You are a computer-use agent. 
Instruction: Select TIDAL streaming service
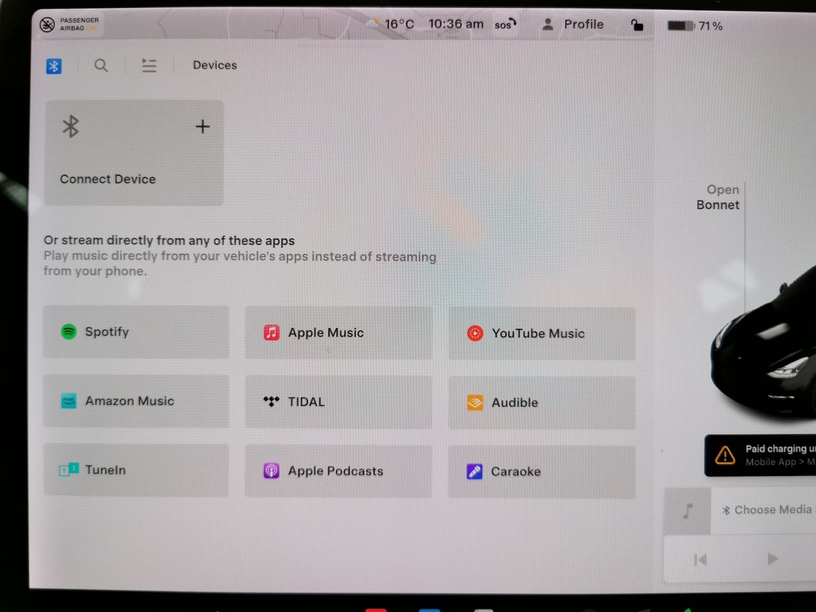tap(338, 402)
